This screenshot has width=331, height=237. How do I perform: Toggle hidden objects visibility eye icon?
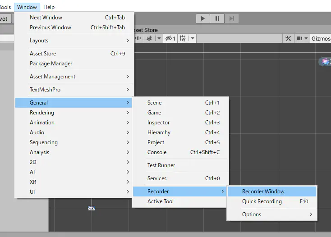click(170, 39)
